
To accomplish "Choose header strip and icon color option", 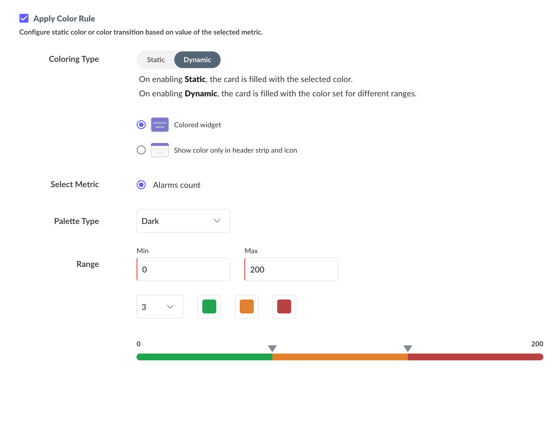I will (141, 150).
